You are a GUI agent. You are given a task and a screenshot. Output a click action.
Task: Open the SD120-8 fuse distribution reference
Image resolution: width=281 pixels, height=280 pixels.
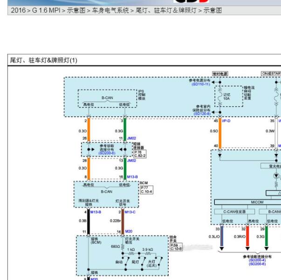202,114
